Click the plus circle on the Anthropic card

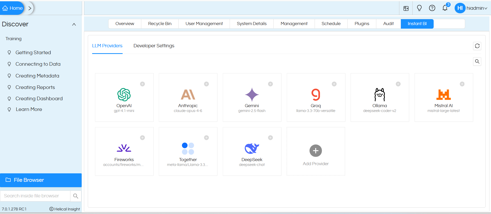[206, 84]
